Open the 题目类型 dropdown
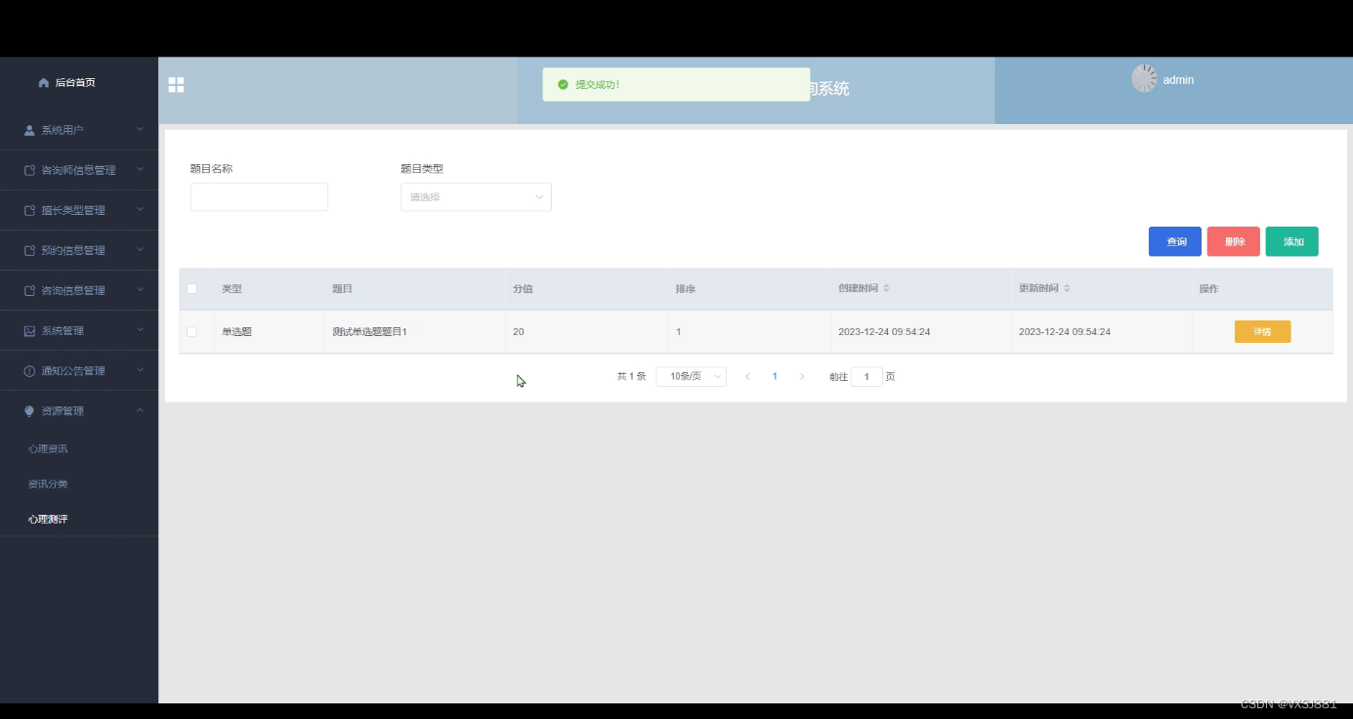The image size is (1353, 719). pyautogui.click(x=476, y=197)
